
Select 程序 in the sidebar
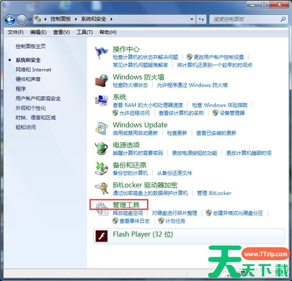point(20,89)
